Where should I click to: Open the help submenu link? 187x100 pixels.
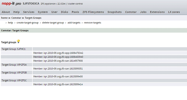pyautogui.click(x=10, y=23)
